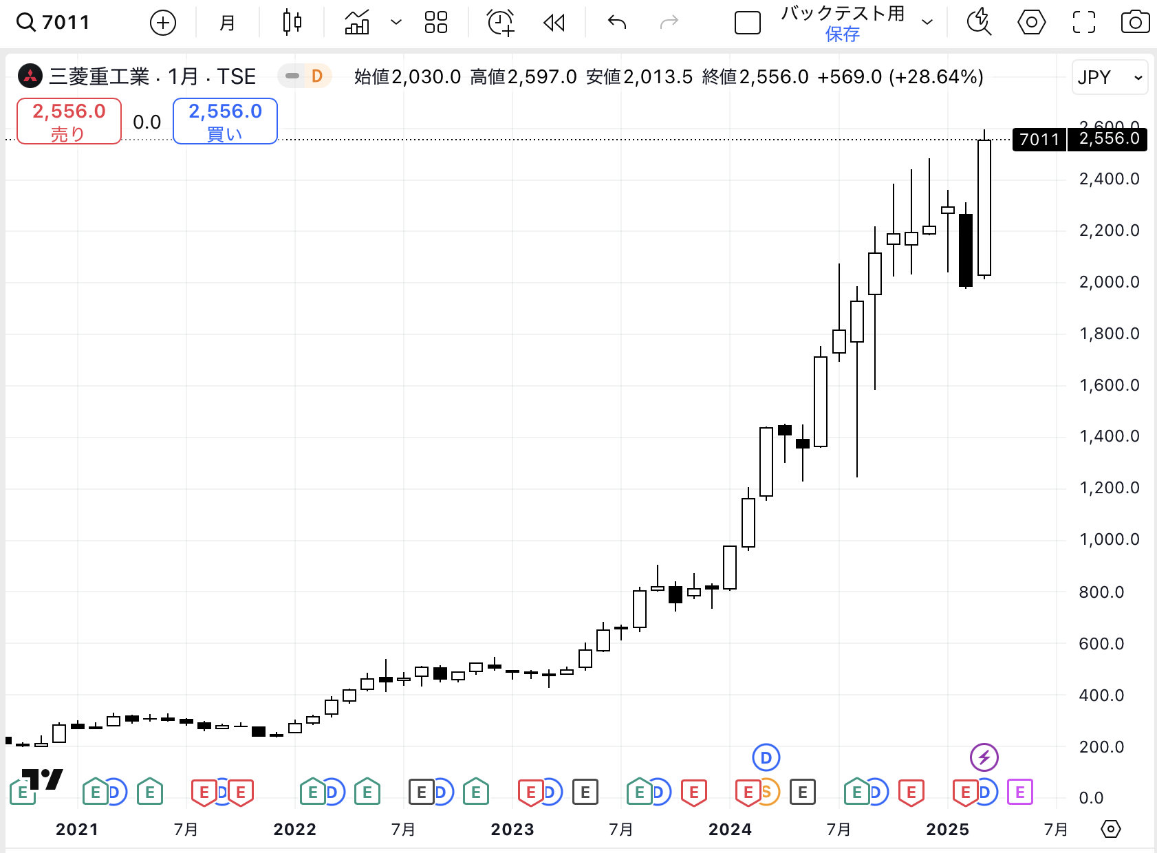
Task: Click the 0.0 spread value between sell and buy
Action: point(147,122)
